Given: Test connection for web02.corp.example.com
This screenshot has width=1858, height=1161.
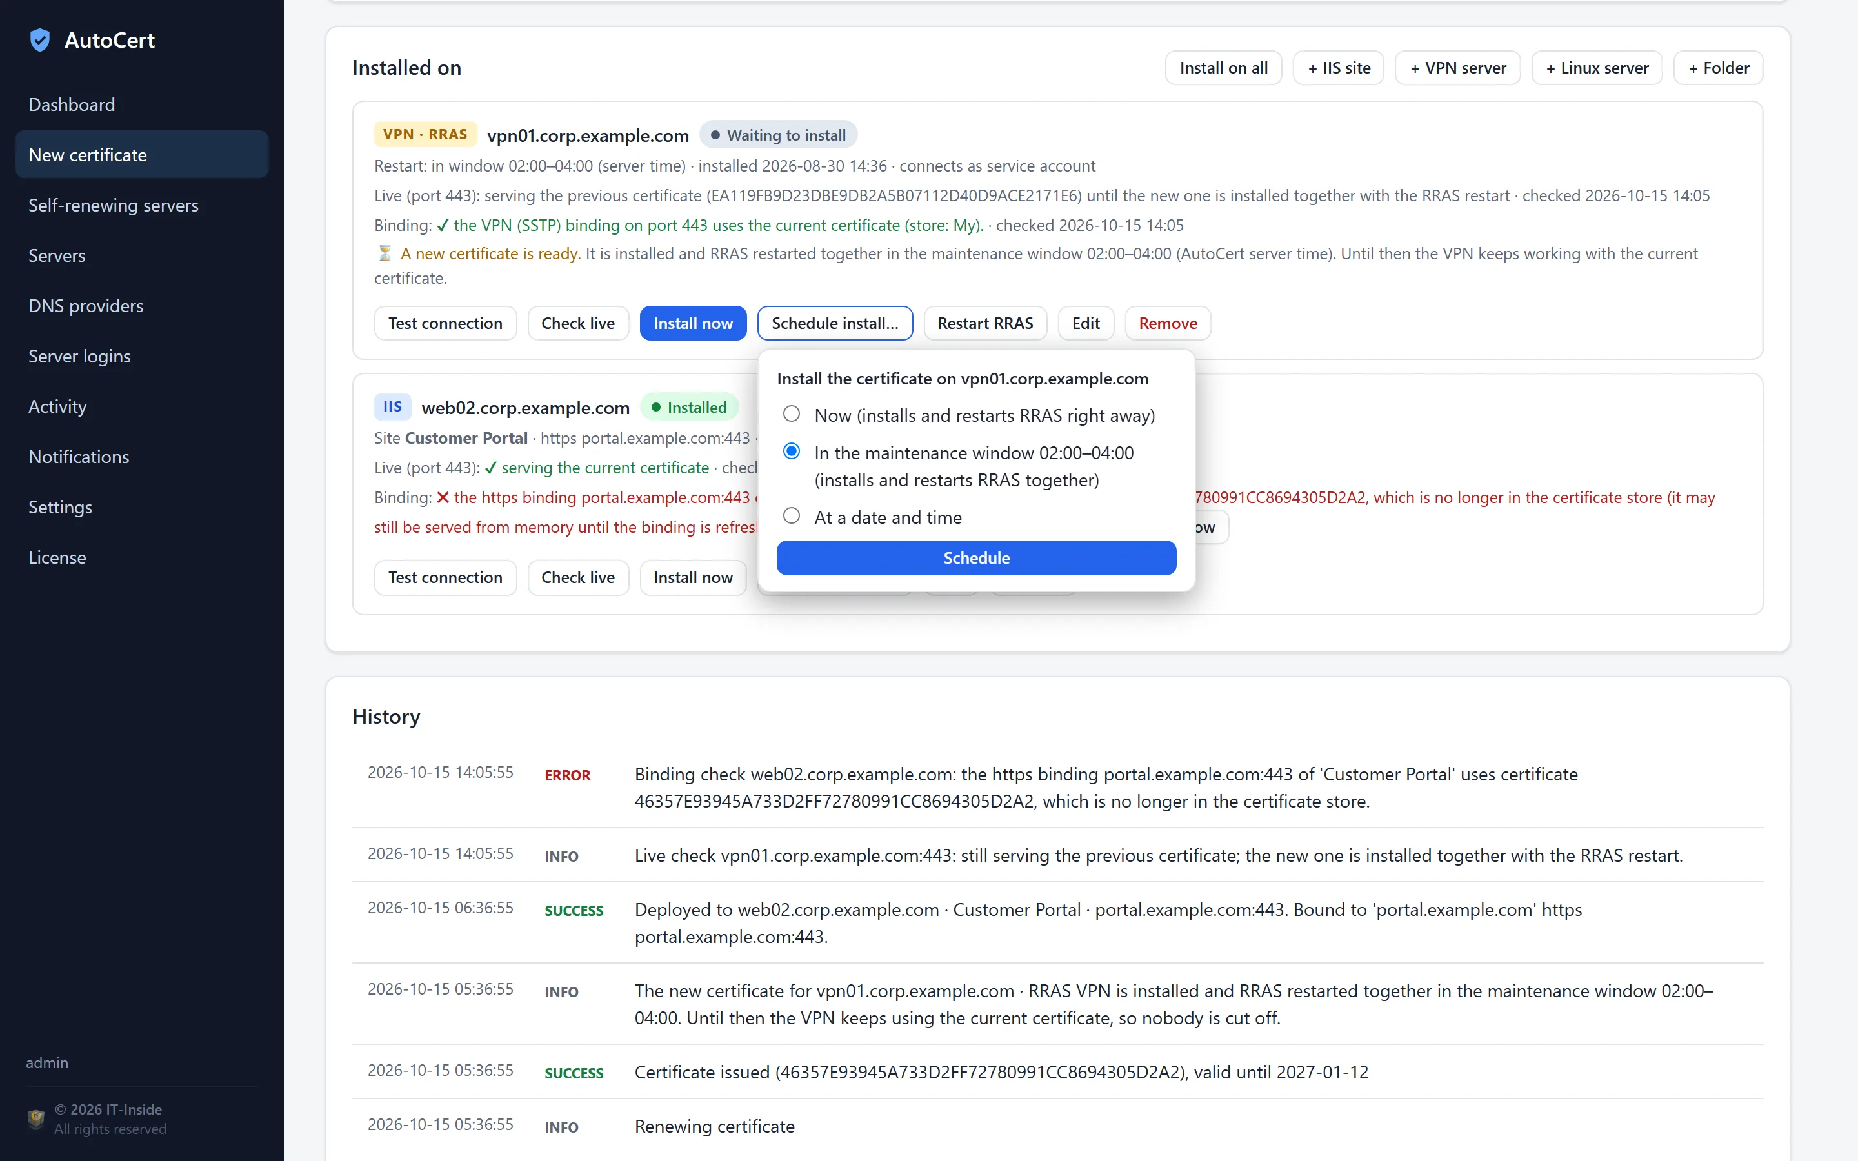Looking at the screenshot, I should click(445, 577).
